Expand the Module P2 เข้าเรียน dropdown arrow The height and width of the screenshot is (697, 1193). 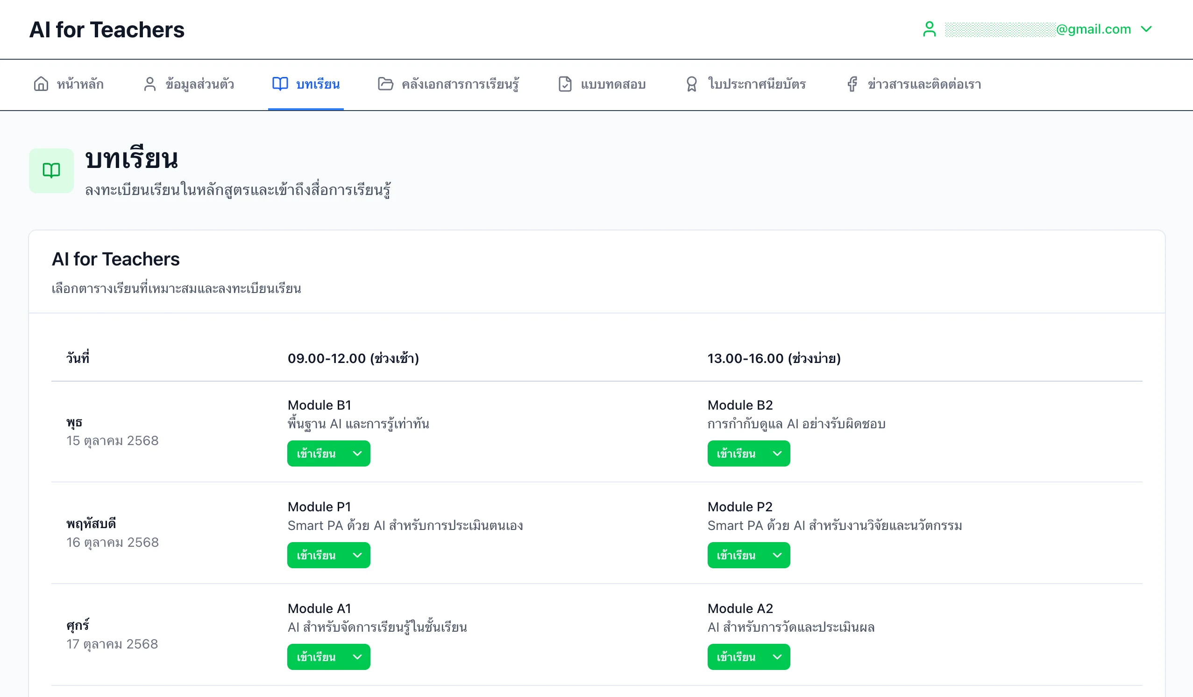(777, 555)
